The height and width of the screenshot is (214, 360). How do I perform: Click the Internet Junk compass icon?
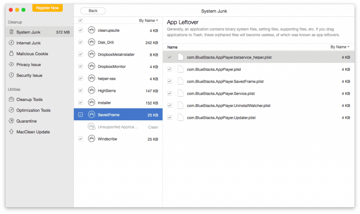pyautogui.click(x=11, y=43)
